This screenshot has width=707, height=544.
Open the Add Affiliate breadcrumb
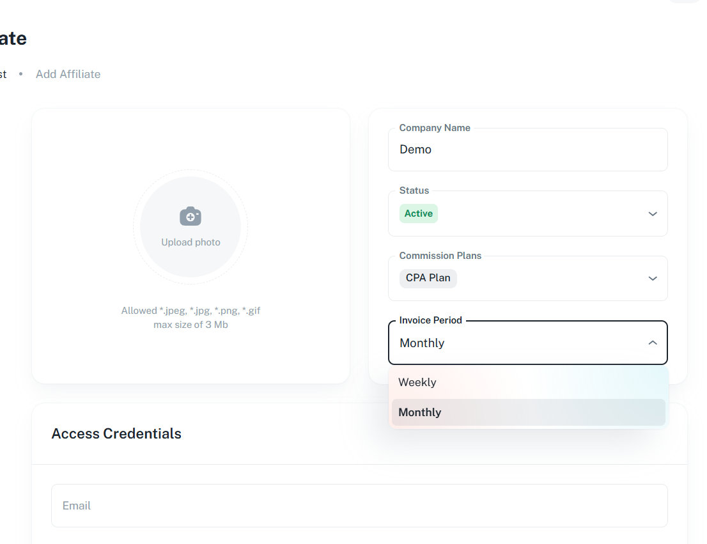coord(68,74)
